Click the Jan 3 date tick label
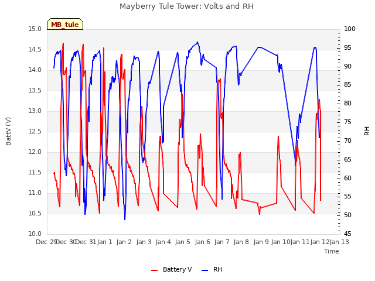The image size is (375, 281). (144, 242)
